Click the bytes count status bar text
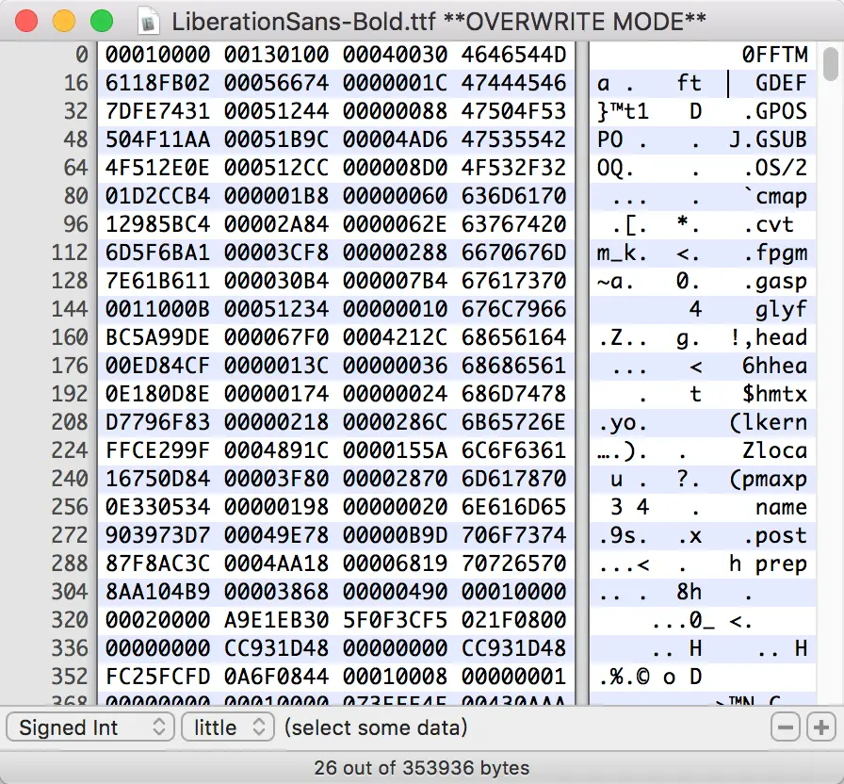The height and width of the screenshot is (784, 844). [x=421, y=767]
